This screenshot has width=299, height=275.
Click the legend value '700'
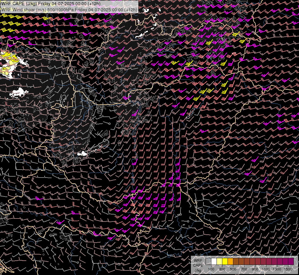(x=244, y=269)
